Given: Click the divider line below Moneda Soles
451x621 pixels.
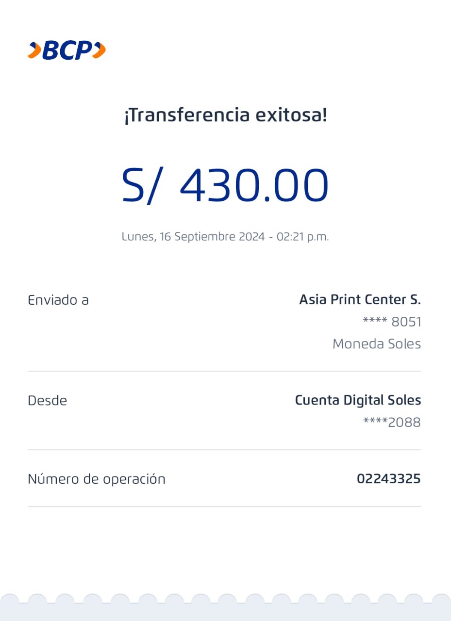Looking at the screenshot, I should point(224,371).
